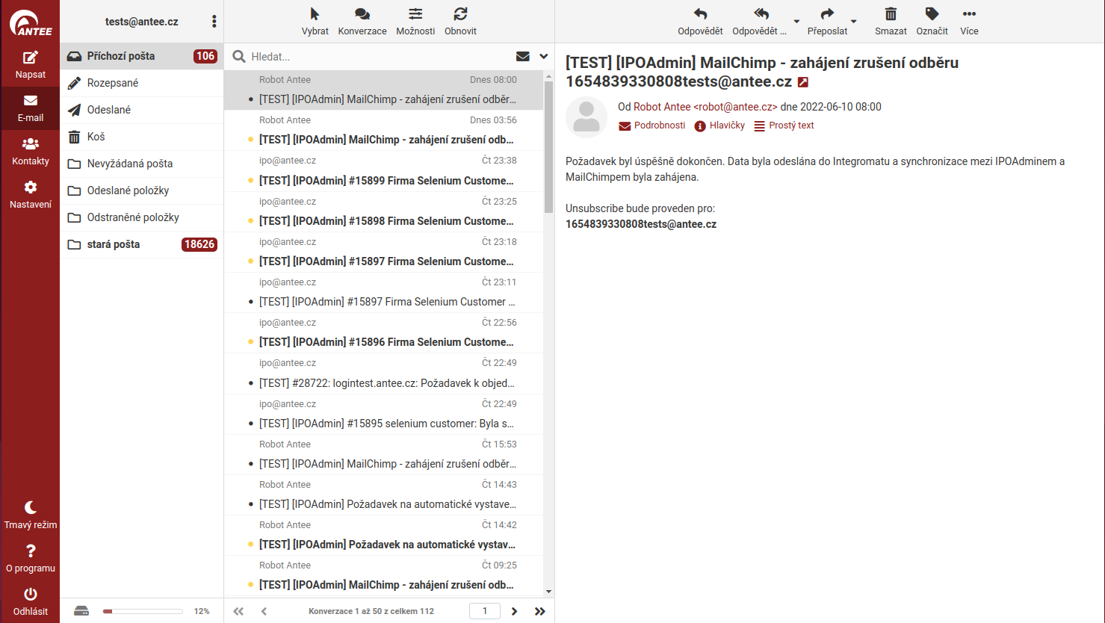Viewport: 1105px width, 623px height.
Task: Click the Obnovit refresh icon
Action: click(460, 14)
